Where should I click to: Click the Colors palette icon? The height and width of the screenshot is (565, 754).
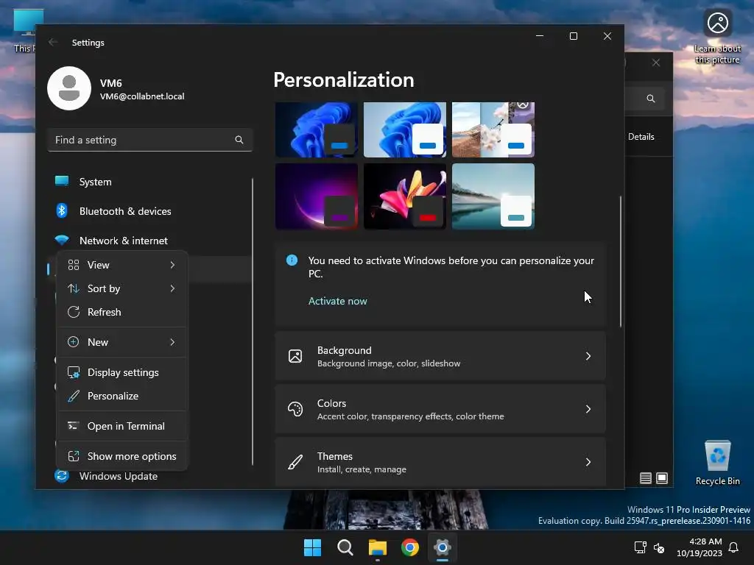295,409
